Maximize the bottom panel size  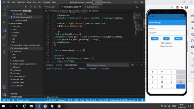tap(137, 65)
